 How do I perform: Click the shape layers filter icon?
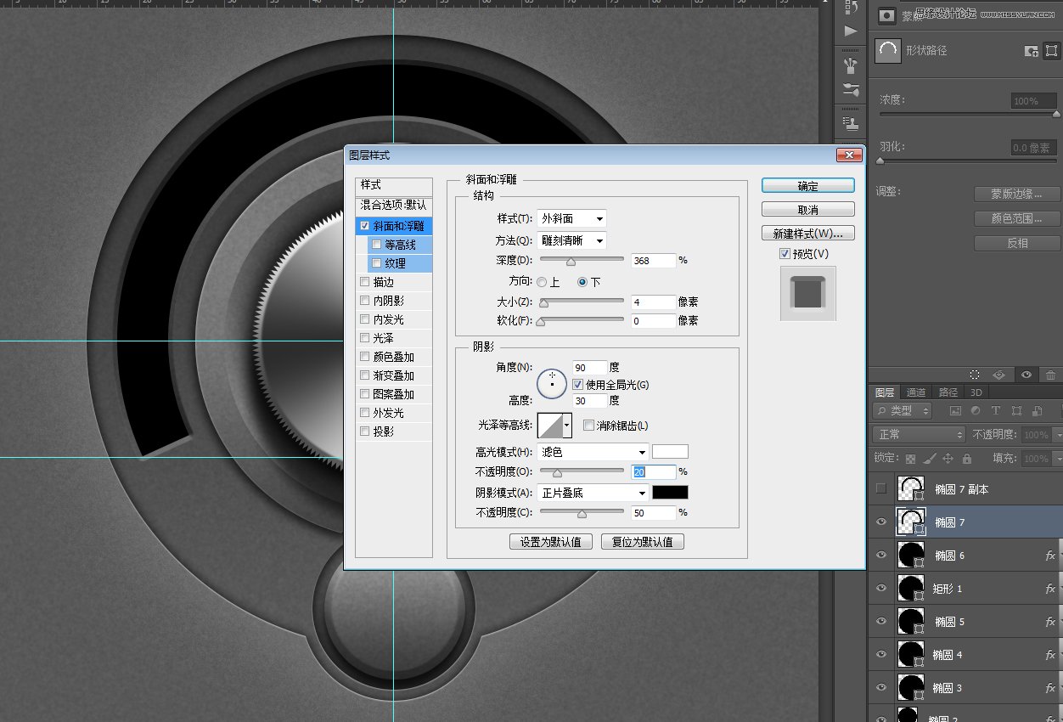tap(1015, 411)
